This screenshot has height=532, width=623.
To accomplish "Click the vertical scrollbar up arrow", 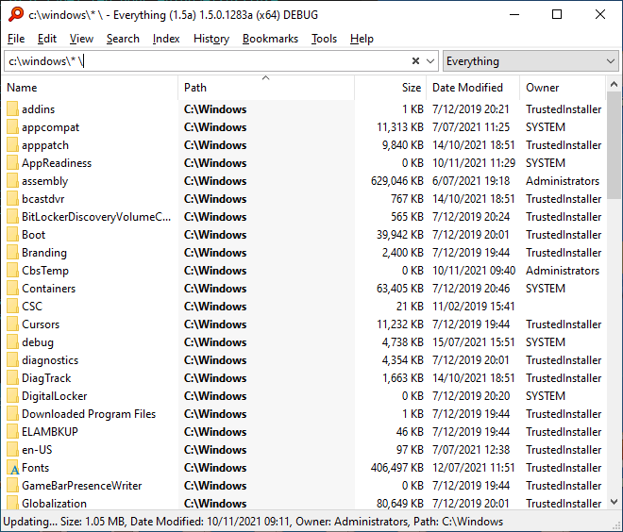I will [614, 84].
